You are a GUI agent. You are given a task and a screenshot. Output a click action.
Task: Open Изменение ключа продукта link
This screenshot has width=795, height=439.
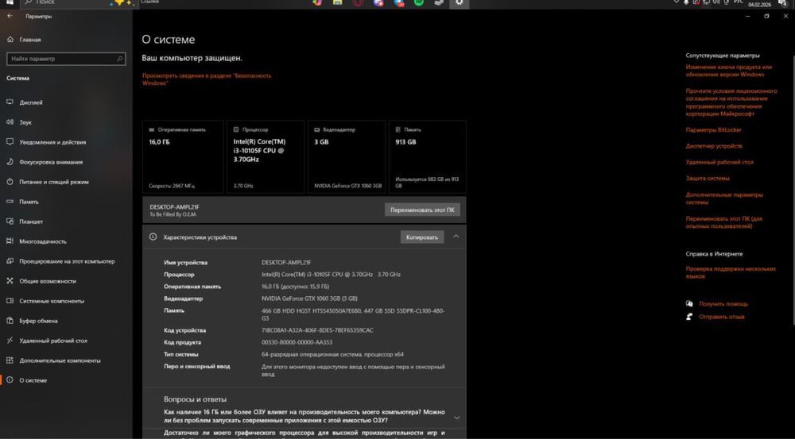[x=728, y=71]
